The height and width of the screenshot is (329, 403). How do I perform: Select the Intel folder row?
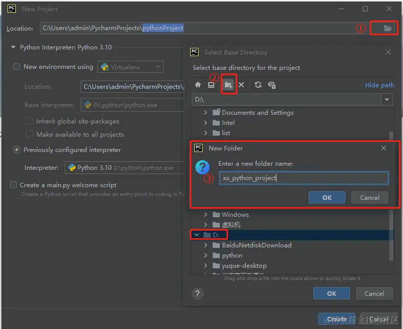[x=290, y=122]
